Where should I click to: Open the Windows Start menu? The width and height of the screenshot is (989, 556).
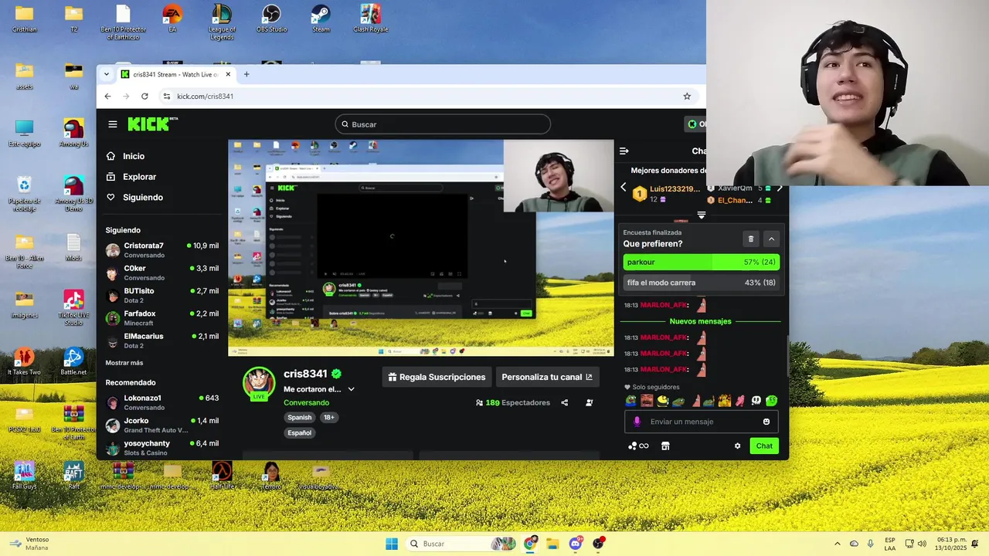[x=392, y=544]
